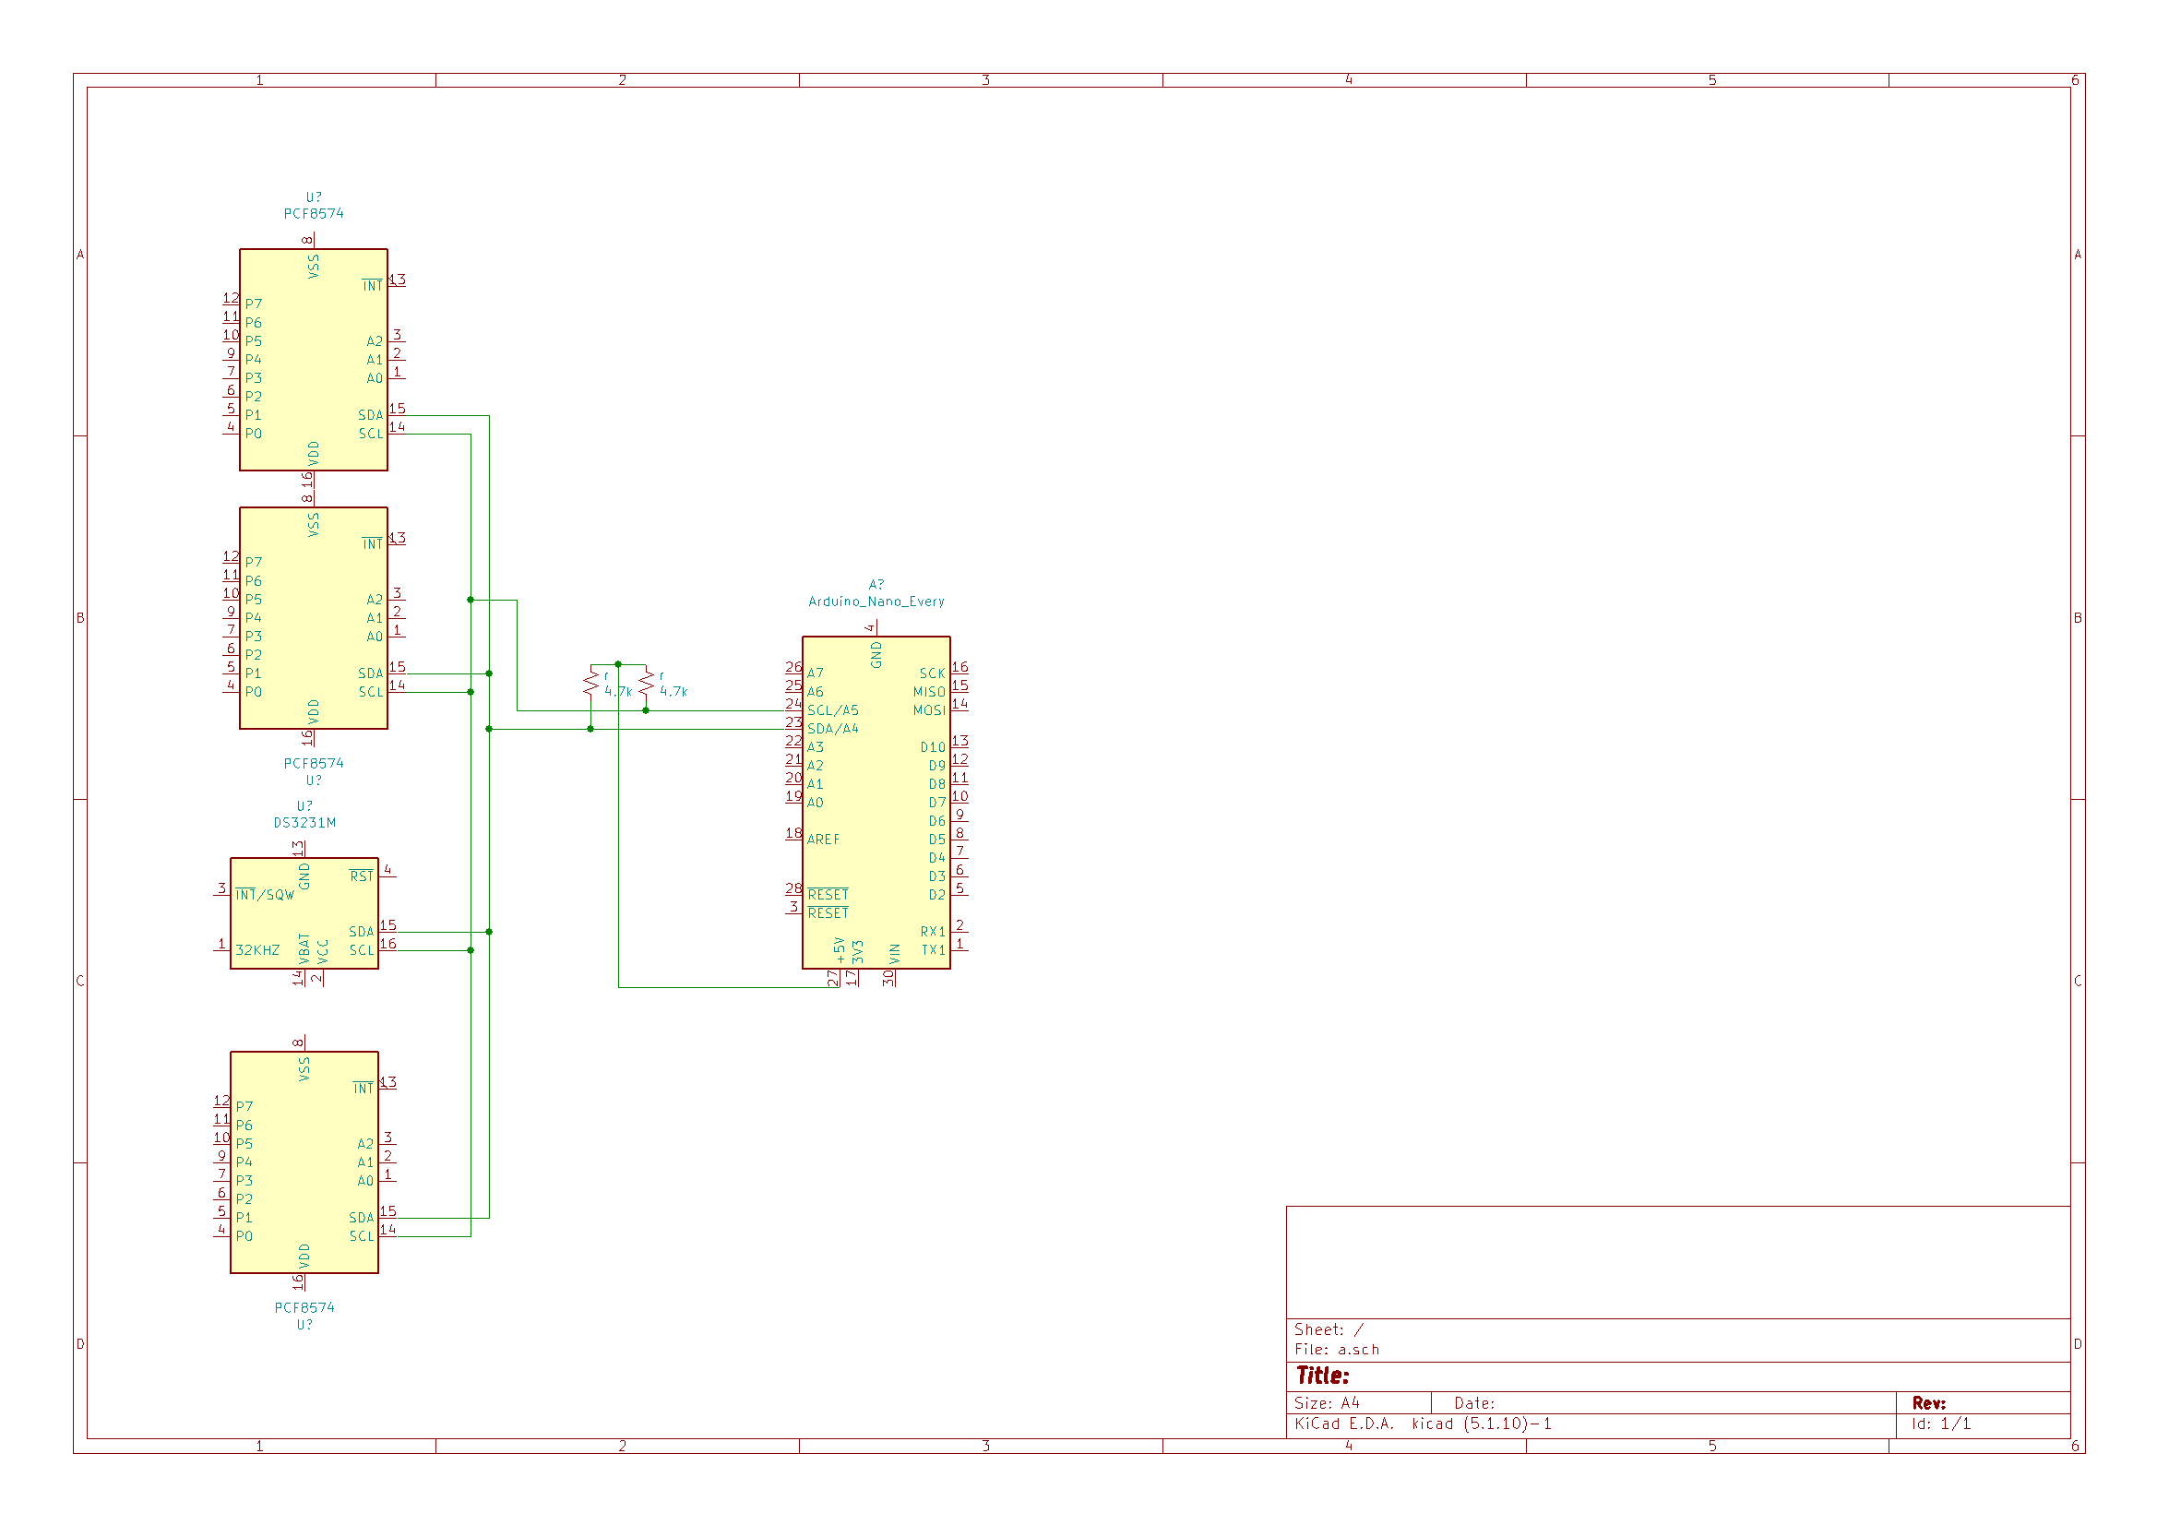Select the SDA/A4 pin on the Arduino
This screenshot has height=1525, width=2157.
[x=832, y=729]
